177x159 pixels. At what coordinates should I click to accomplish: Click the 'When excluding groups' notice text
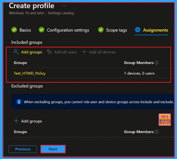(99, 102)
